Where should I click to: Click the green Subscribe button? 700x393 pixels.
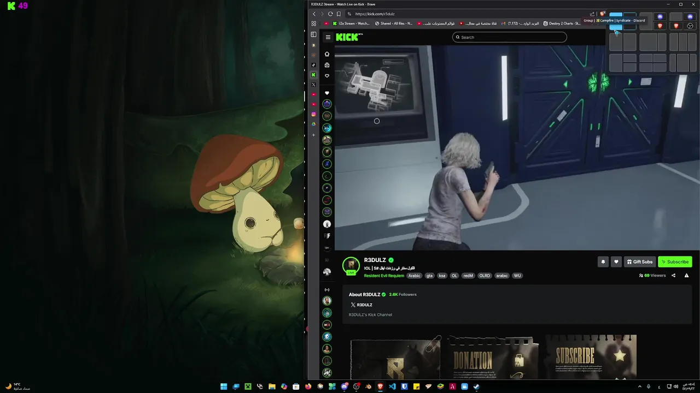point(675,261)
